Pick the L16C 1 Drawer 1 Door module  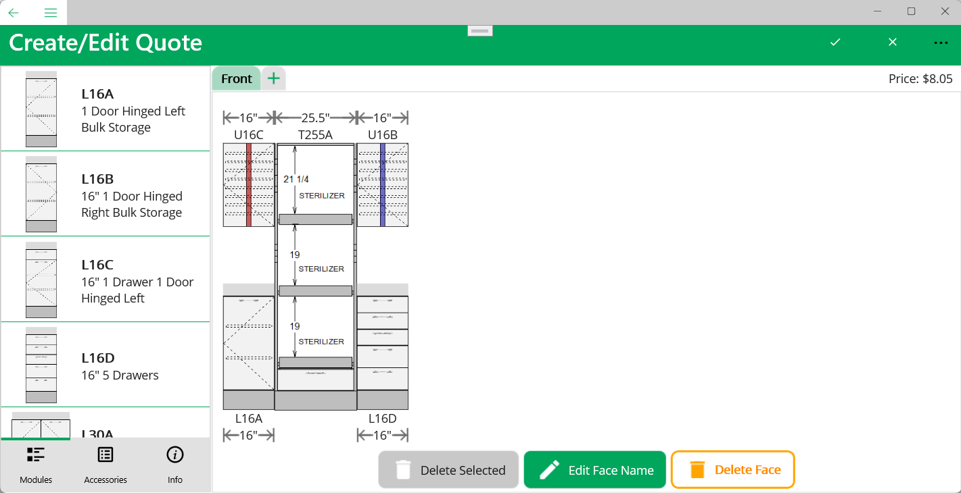pos(106,279)
